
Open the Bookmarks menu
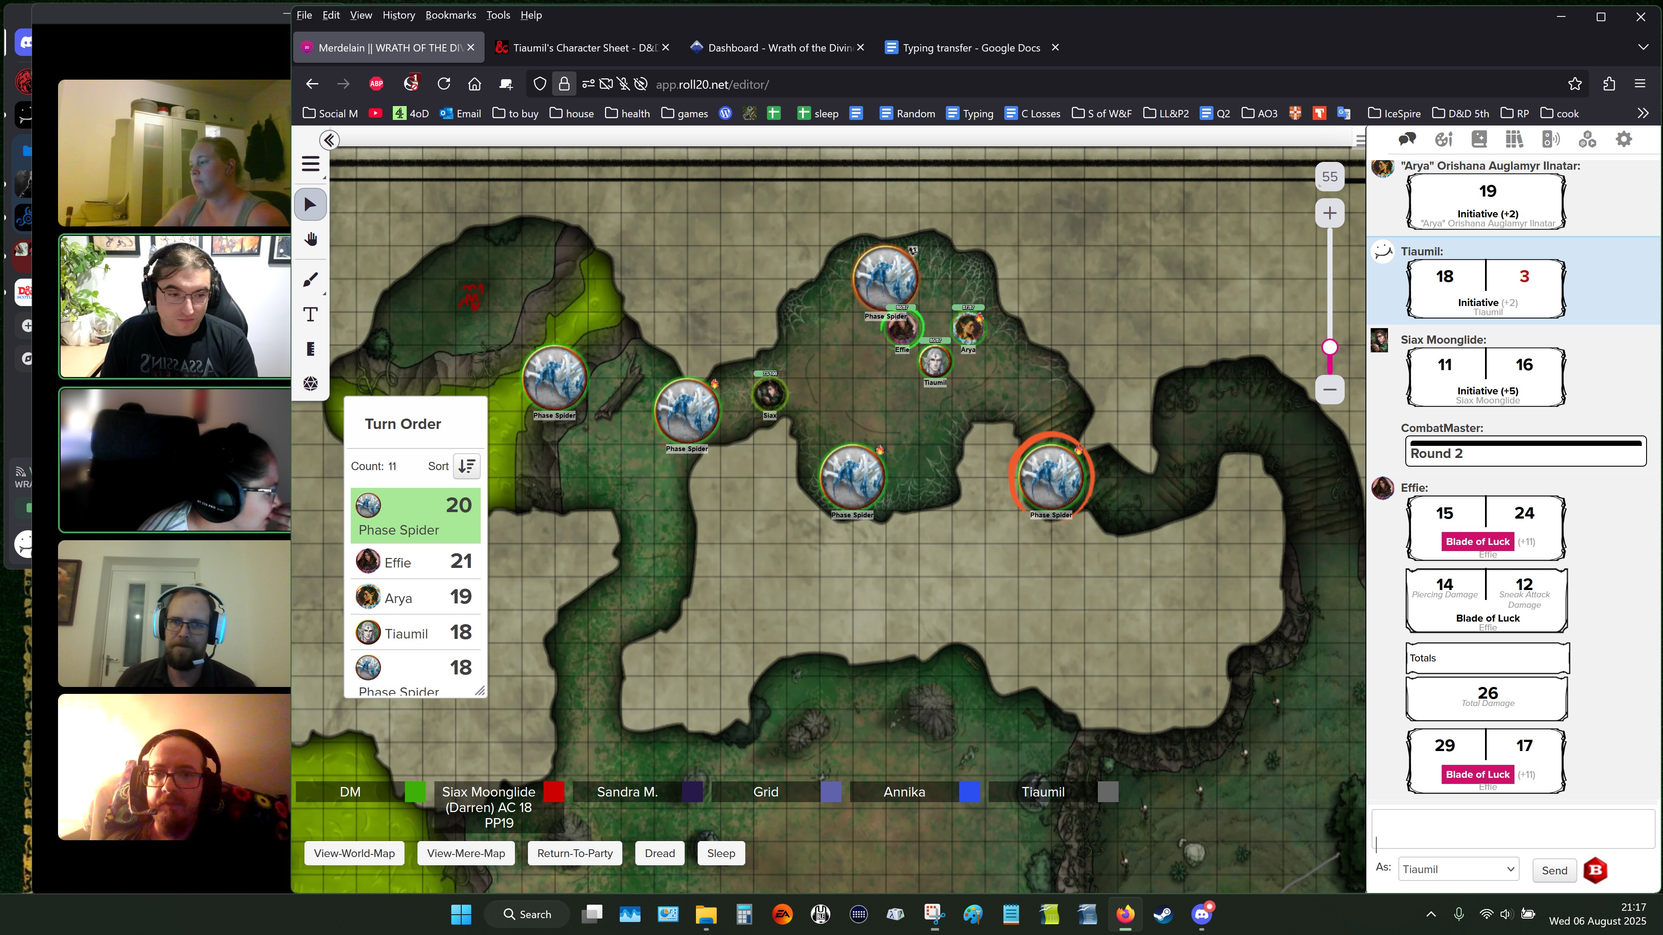click(450, 15)
